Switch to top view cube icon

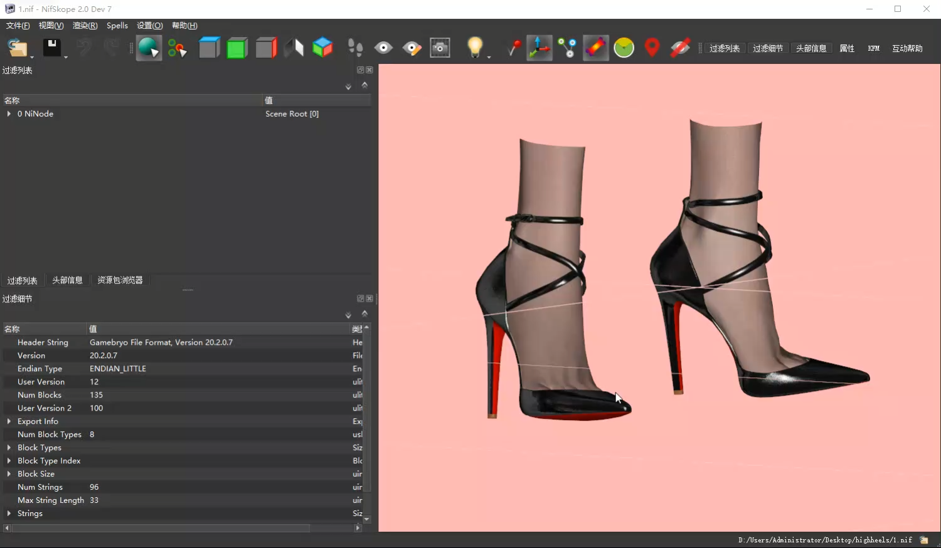click(209, 48)
